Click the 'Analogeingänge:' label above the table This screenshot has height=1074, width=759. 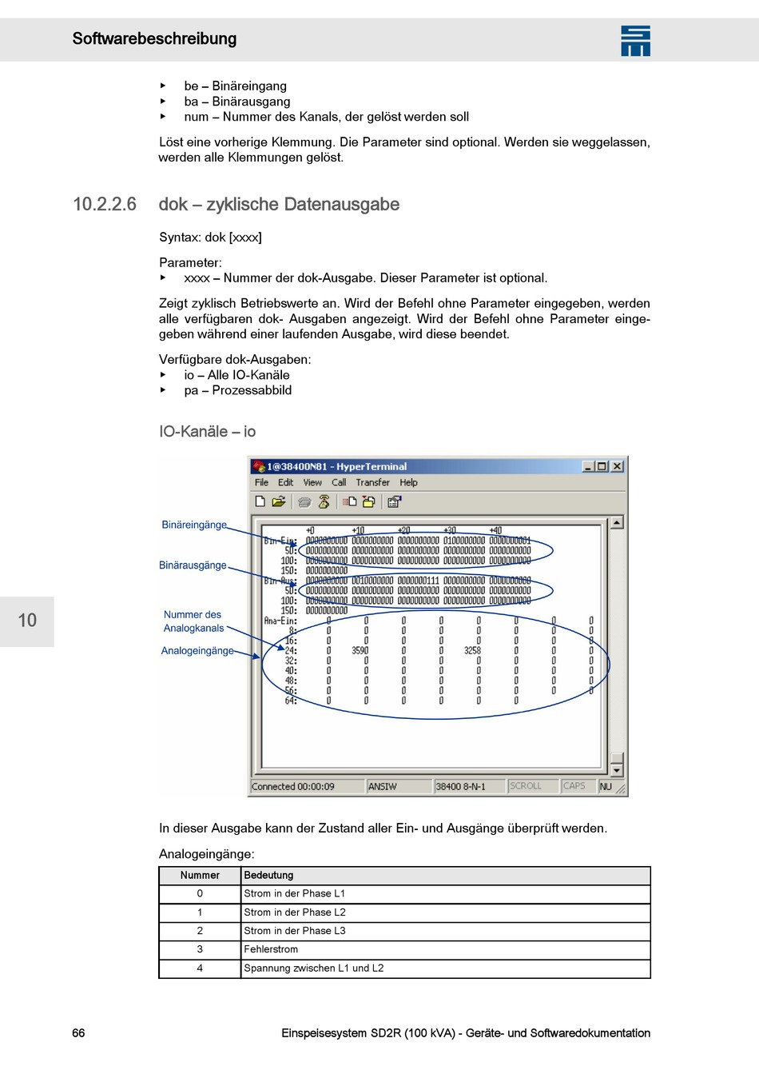(x=207, y=854)
